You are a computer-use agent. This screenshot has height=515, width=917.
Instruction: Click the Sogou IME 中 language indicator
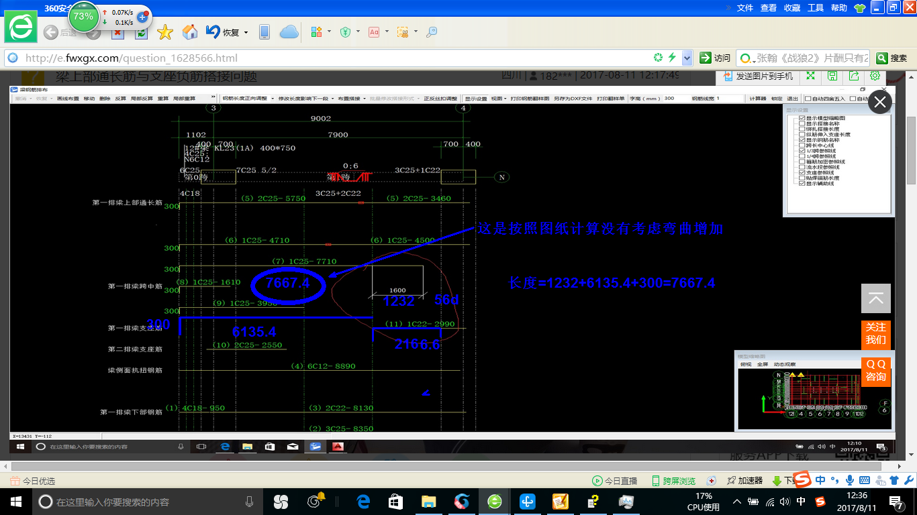(x=820, y=479)
